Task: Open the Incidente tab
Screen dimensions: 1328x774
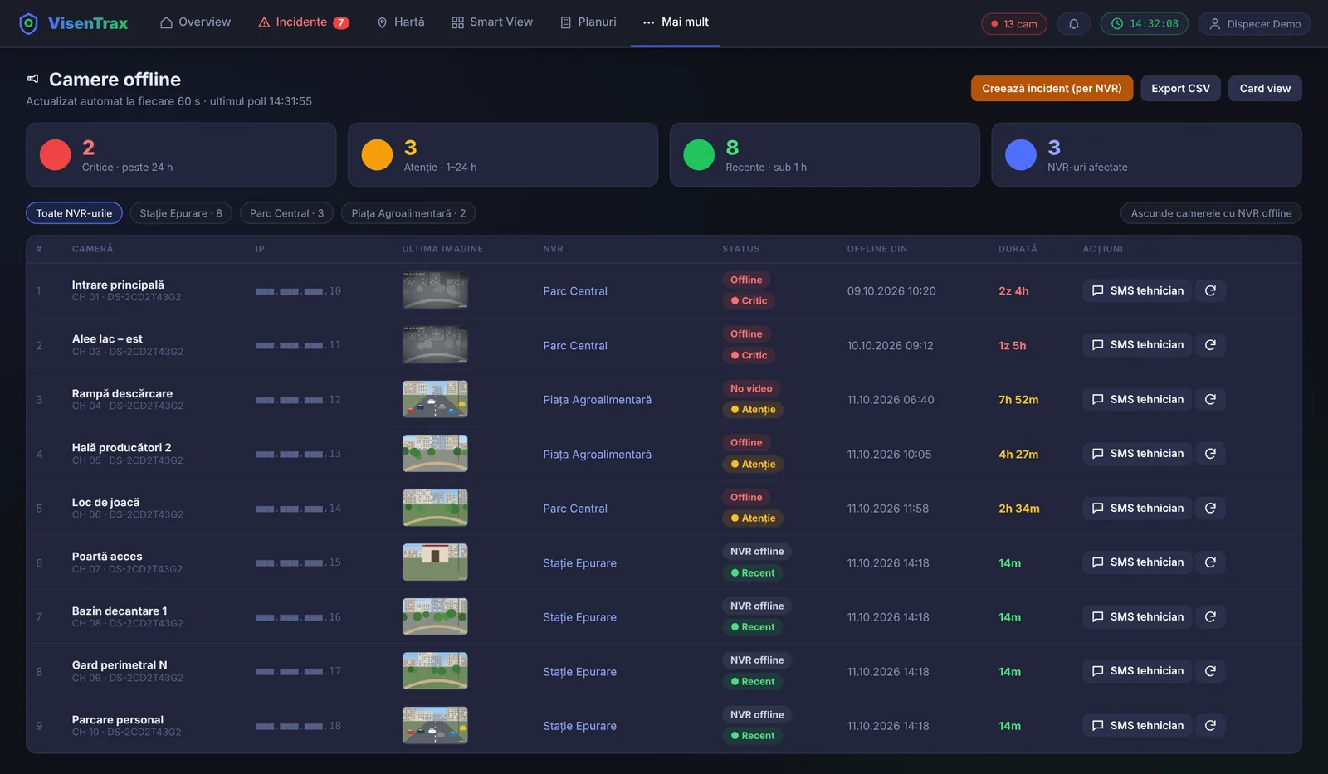Action: pos(304,22)
